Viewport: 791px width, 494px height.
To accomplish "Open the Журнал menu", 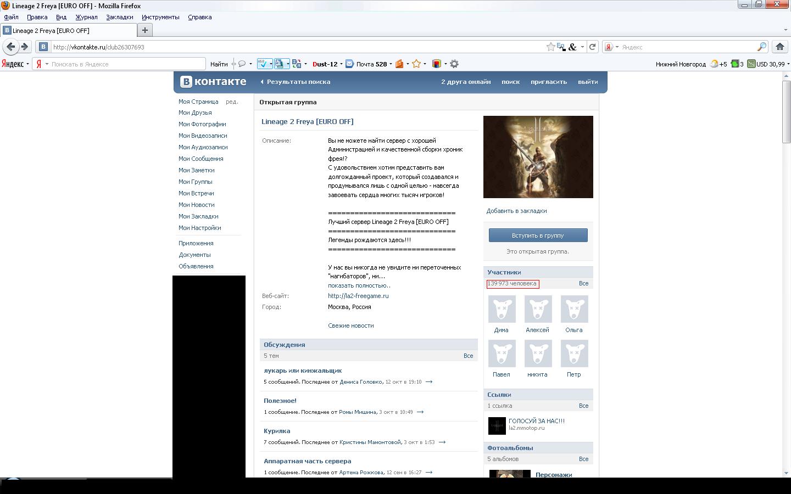I will tap(86, 17).
